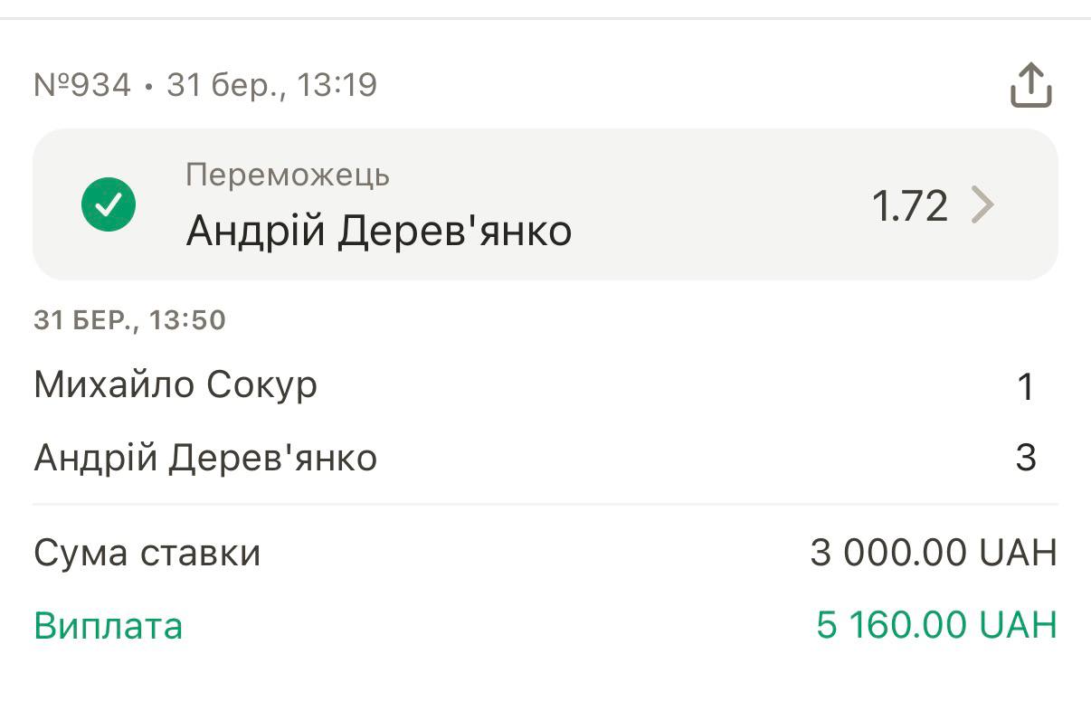Expand bet details via the chevron arrow
Screen dimensions: 1091x711
tap(982, 205)
